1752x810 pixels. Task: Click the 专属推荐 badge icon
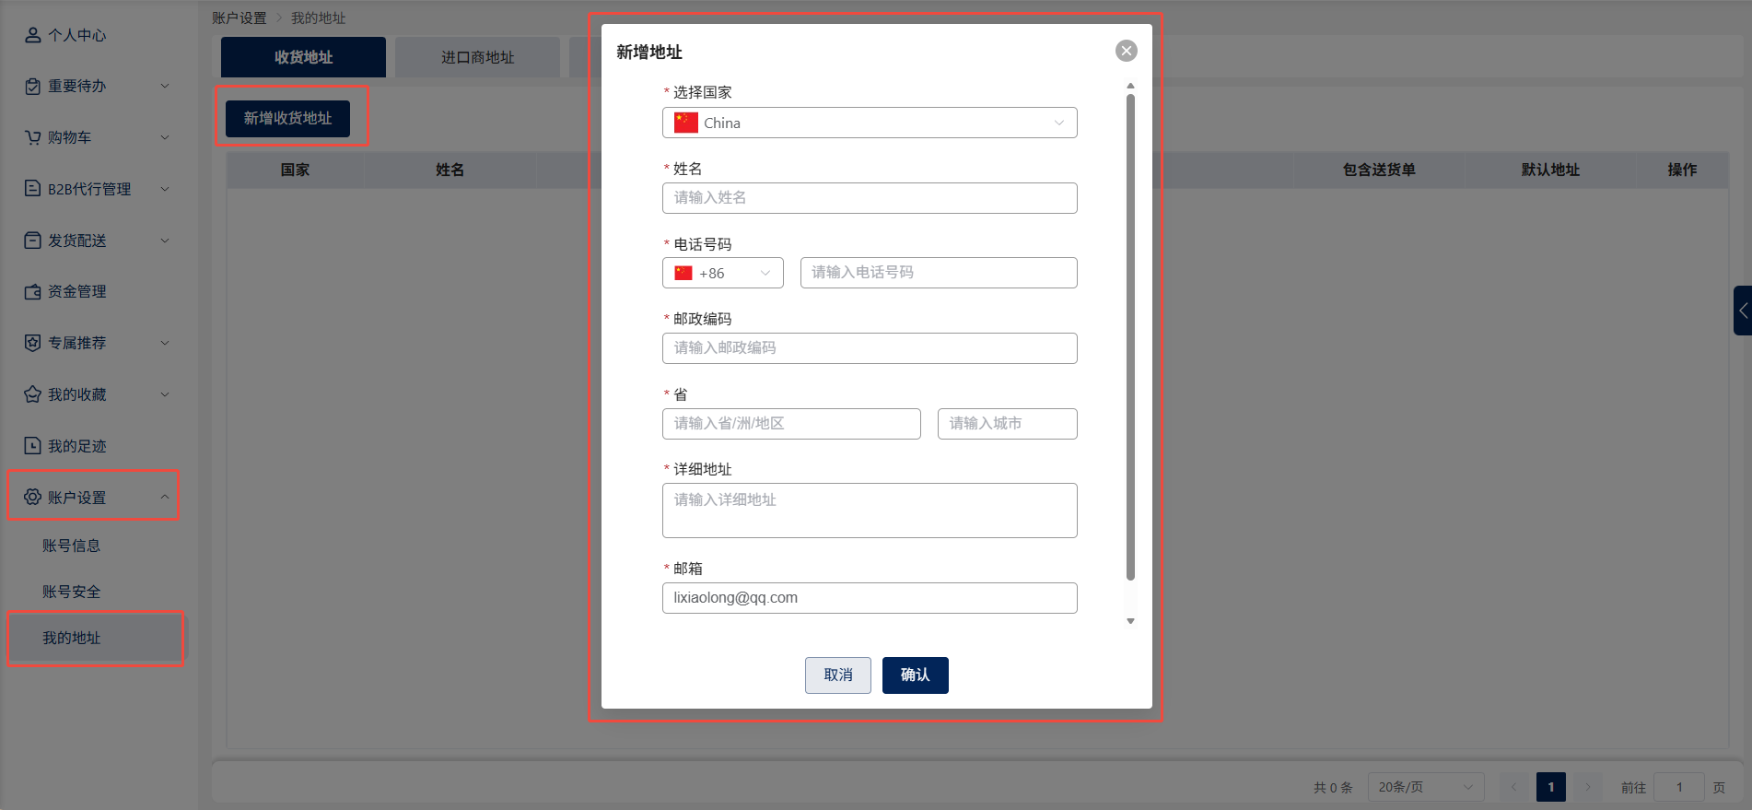pyautogui.click(x=33, y=343)
